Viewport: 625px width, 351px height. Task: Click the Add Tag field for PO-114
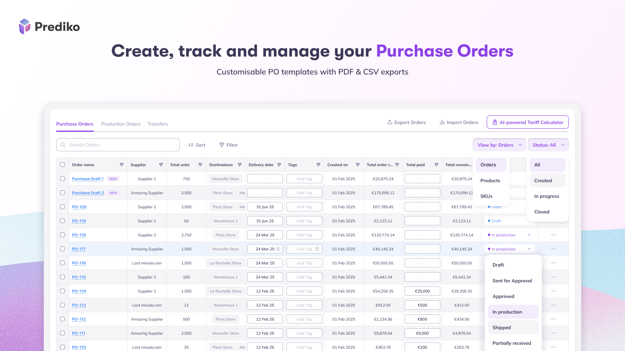(x=304, y=291)
